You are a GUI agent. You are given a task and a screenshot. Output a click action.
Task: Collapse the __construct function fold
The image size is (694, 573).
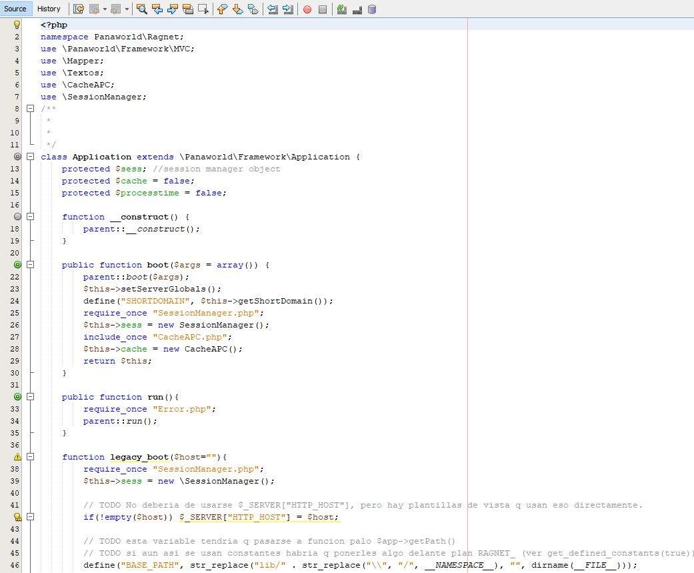30,217
